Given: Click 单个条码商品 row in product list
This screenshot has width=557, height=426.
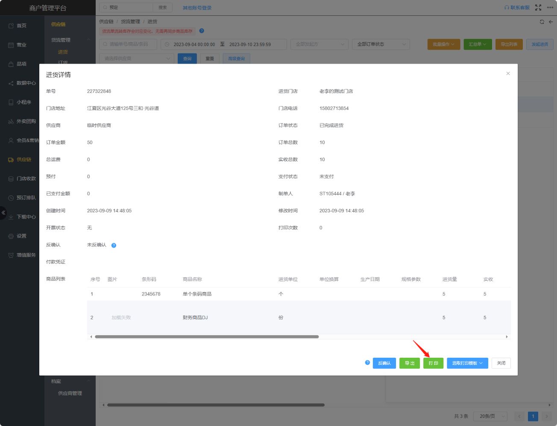Looking at the screenshot, I should (x=299, y=294).
